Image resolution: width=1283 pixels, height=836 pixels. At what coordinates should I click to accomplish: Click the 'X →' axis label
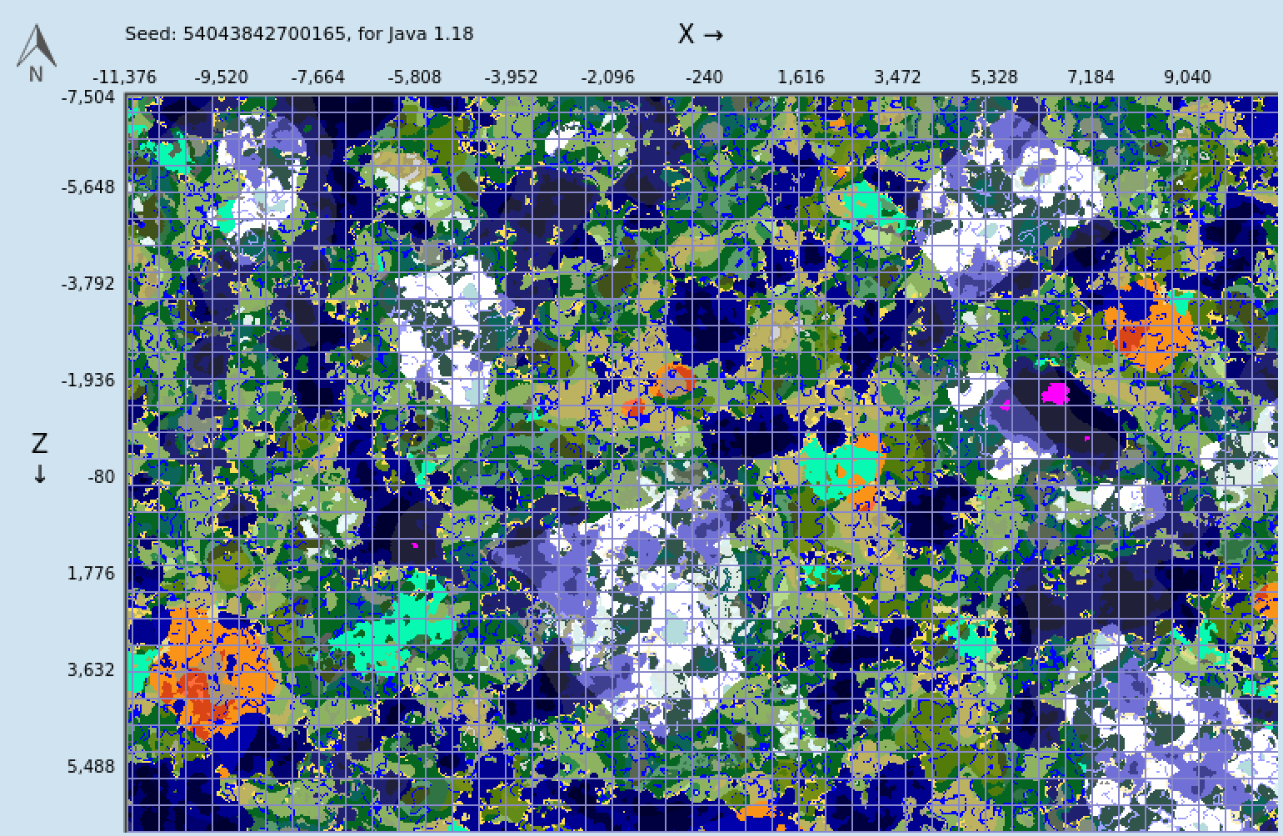pos(700,34)
